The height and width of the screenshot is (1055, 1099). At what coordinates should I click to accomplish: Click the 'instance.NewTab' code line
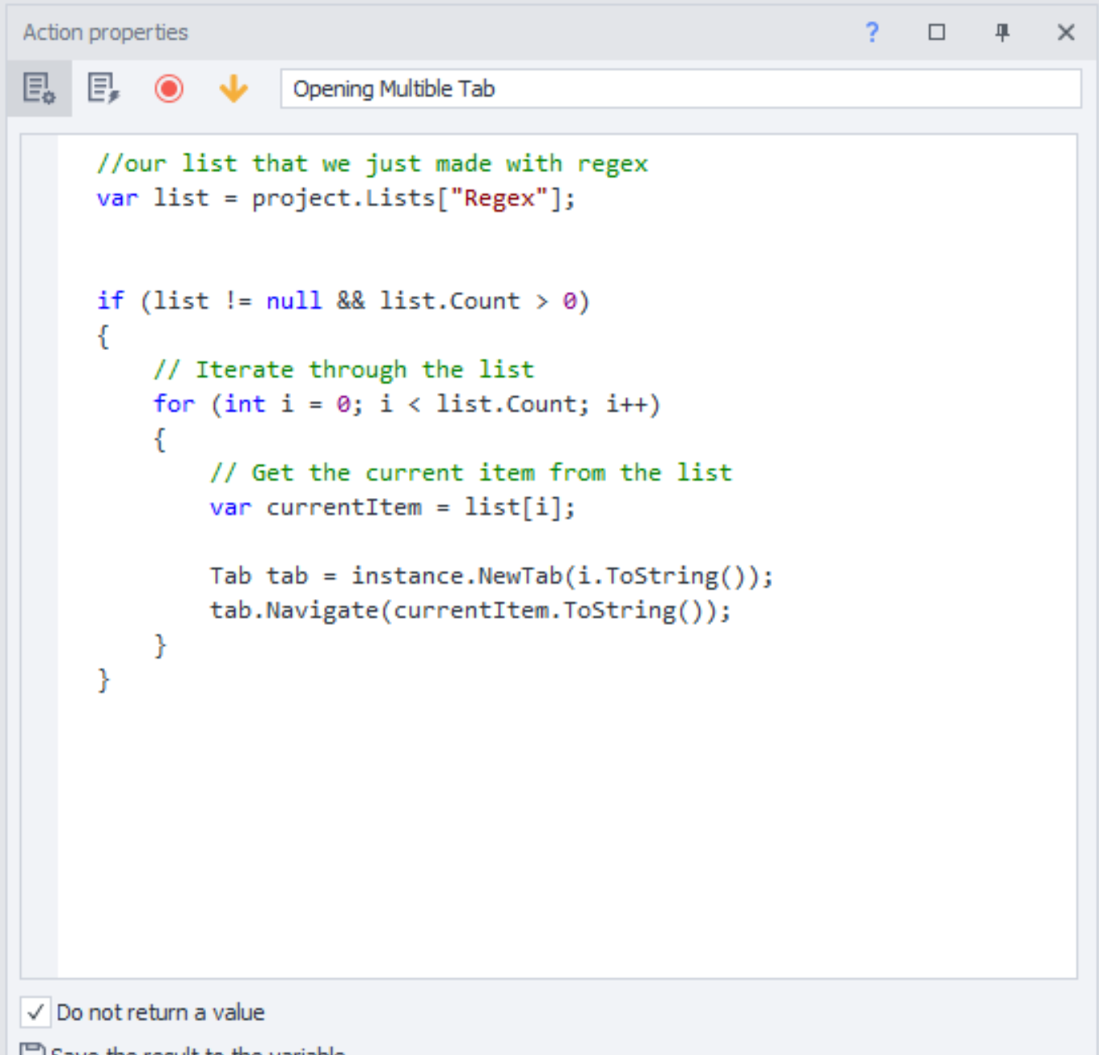(x=491, y=576)
